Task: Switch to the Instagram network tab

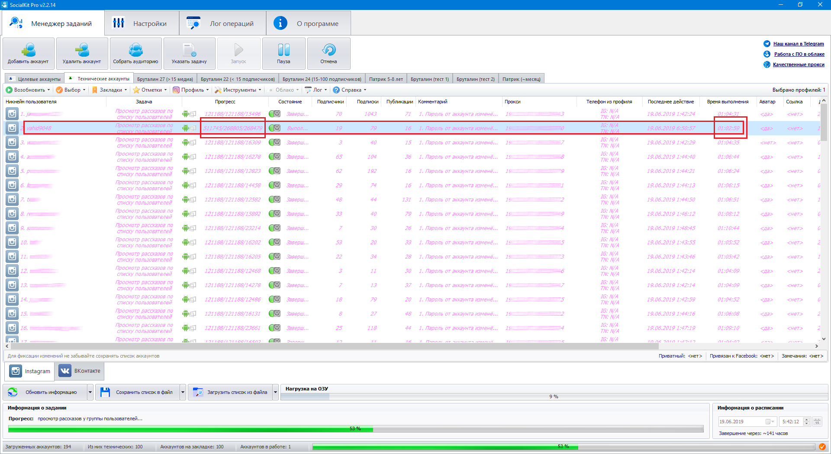Action: pyautogui.click(x=29, y=371)
